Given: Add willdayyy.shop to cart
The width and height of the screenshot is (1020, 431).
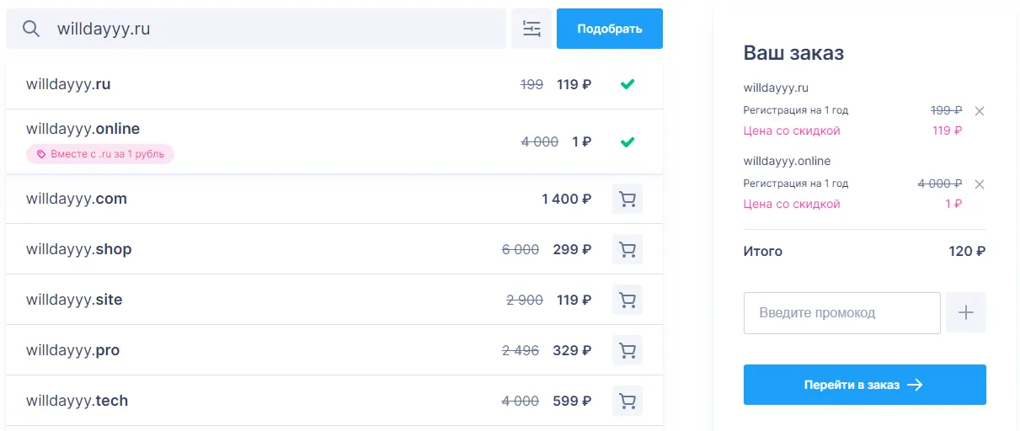Looking at the screenshot, I should pos(627,250).
